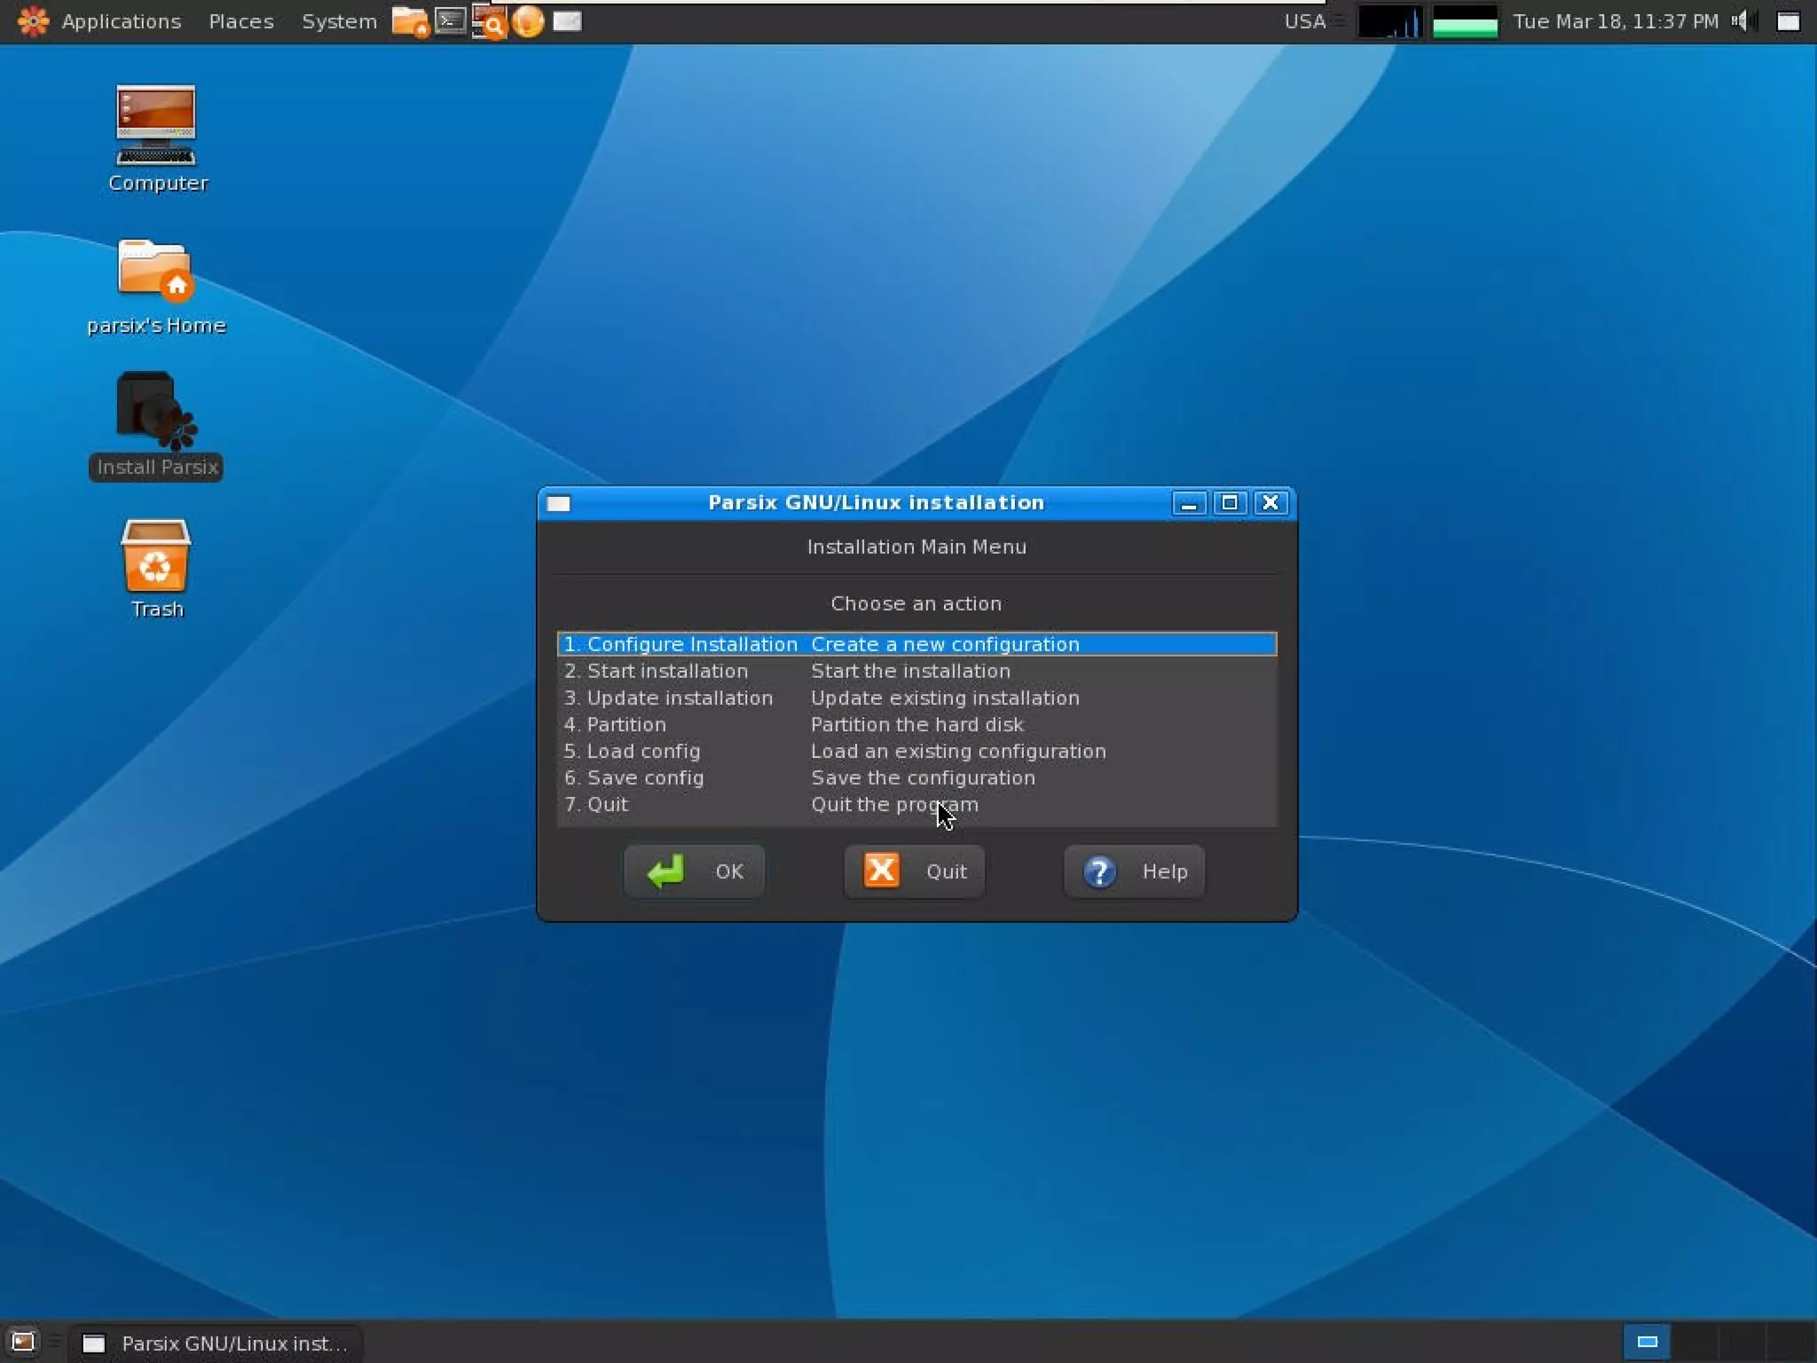
Task: Open installer window menu icon in titlebar
Action: click(558, 503)
